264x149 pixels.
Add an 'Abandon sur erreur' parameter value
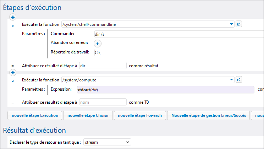coord(98,44)
